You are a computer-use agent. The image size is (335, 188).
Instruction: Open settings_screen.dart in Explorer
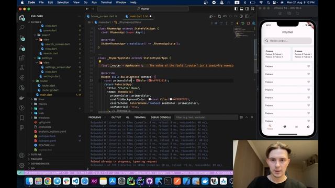coord(58,67)
